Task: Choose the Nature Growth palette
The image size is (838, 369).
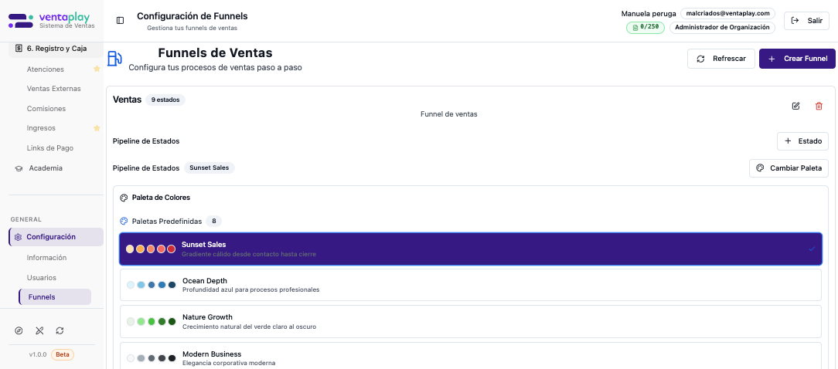Action: [470, 321]
